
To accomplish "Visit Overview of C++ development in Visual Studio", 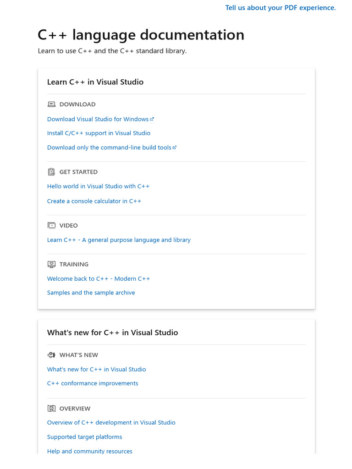I will (111, 423).
